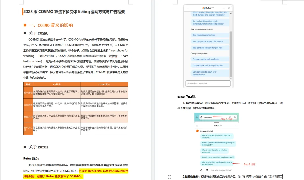Click the heading 一、COSMO 带来的影响

51,25
